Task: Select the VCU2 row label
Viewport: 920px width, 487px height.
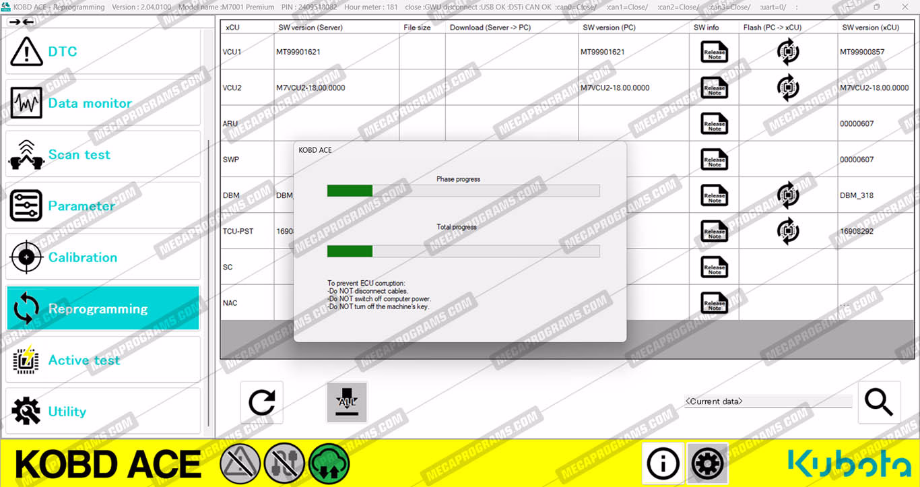Action: coord(232,88)
